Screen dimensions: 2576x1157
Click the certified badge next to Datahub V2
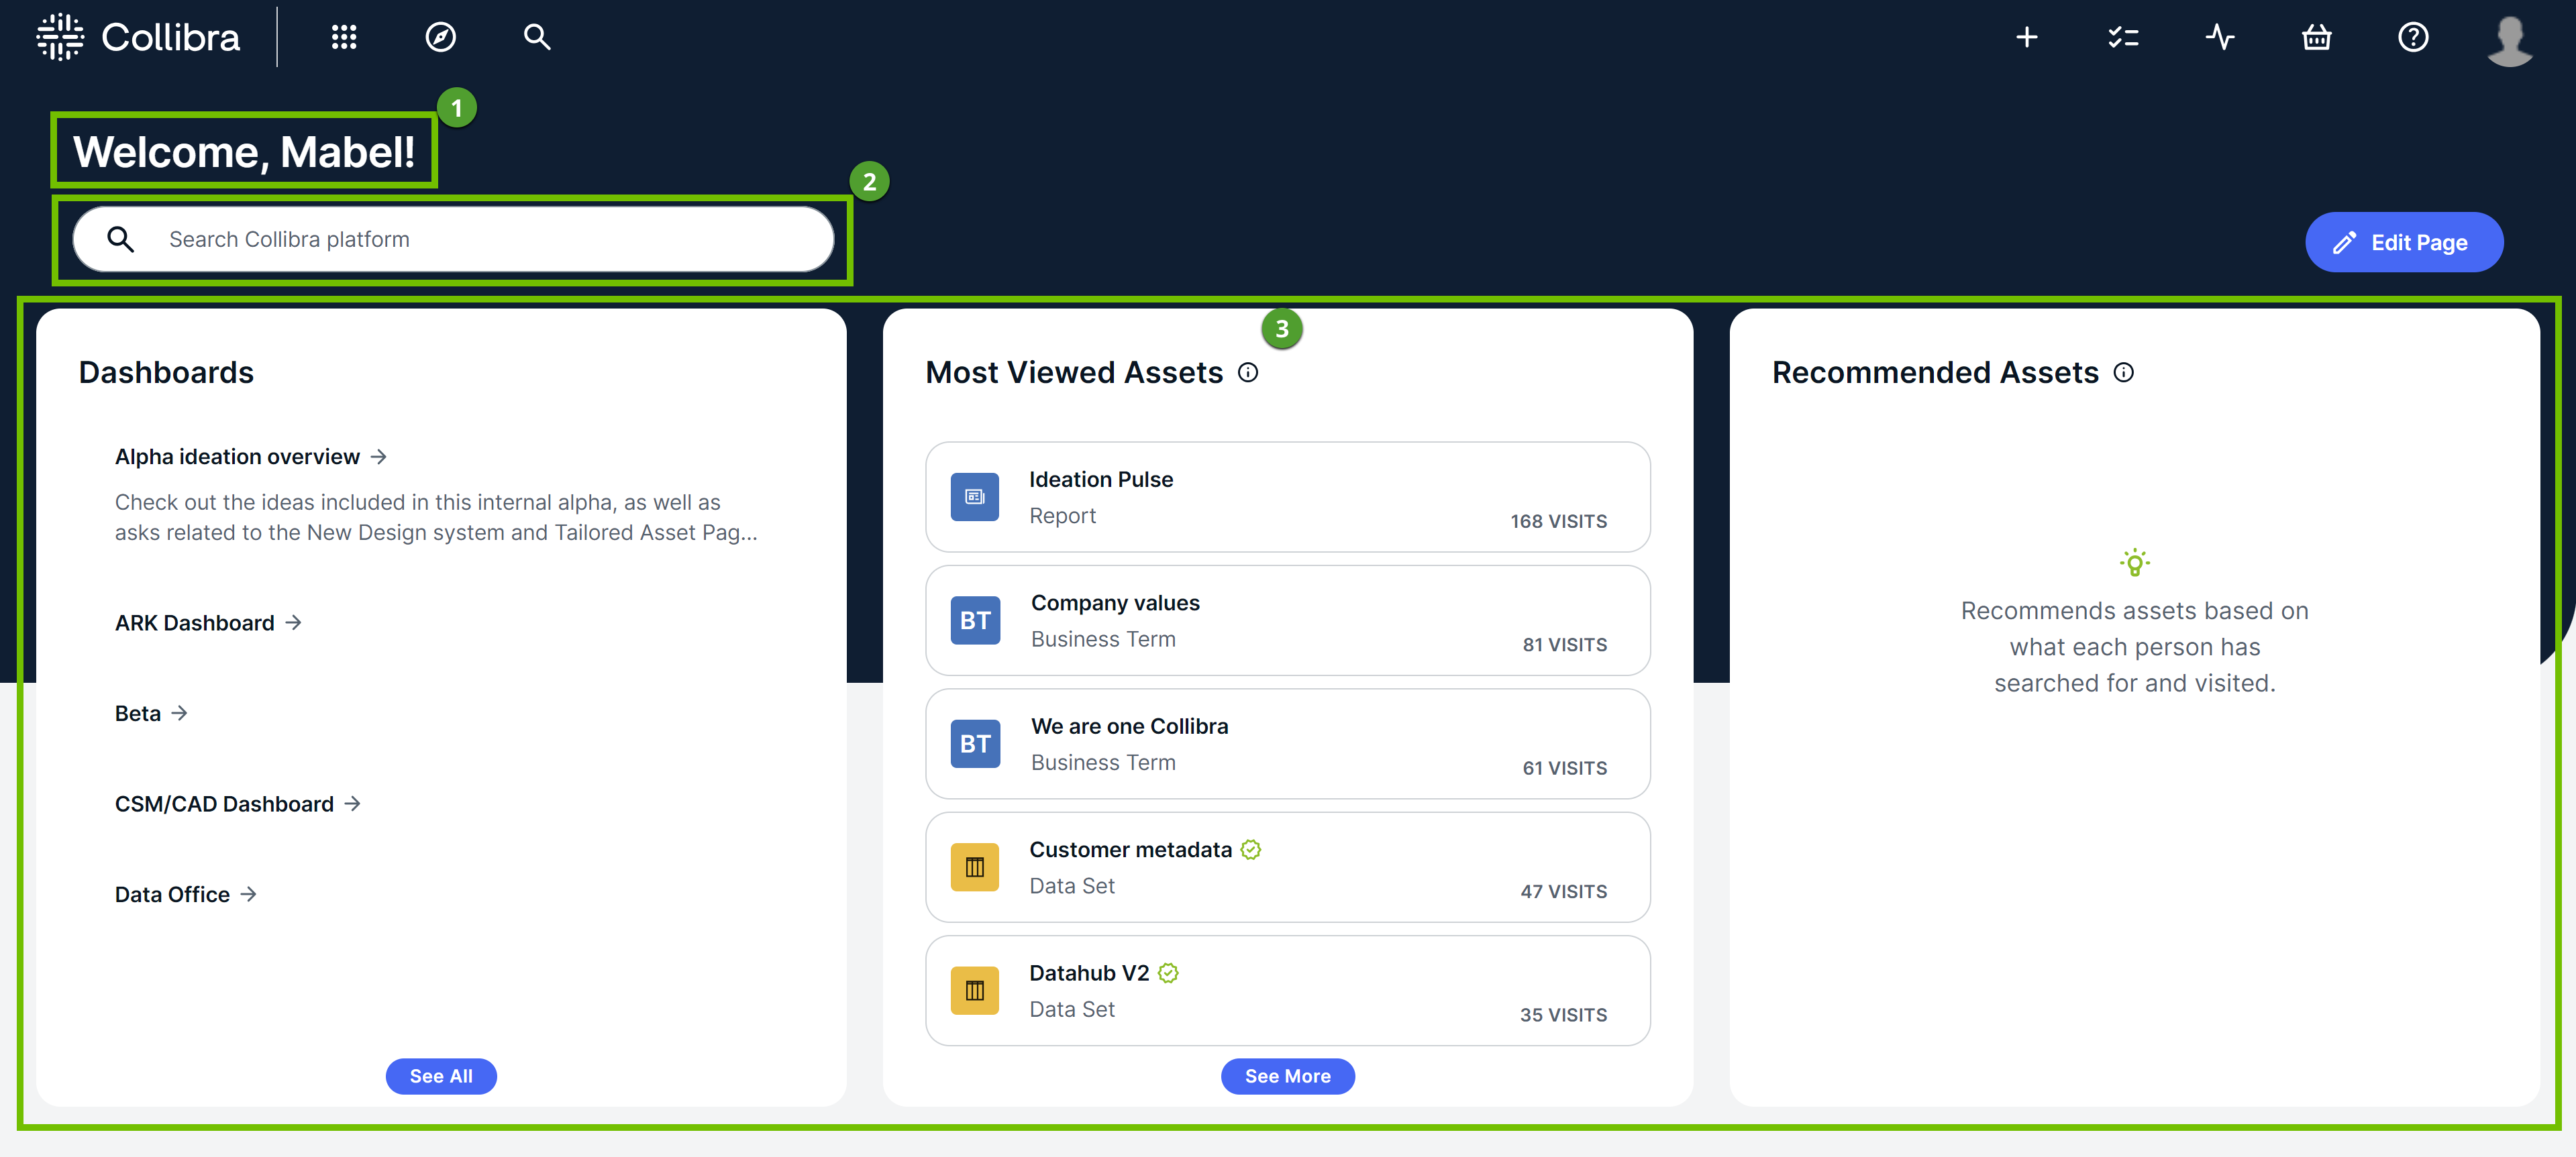(x=1168, y=972)
